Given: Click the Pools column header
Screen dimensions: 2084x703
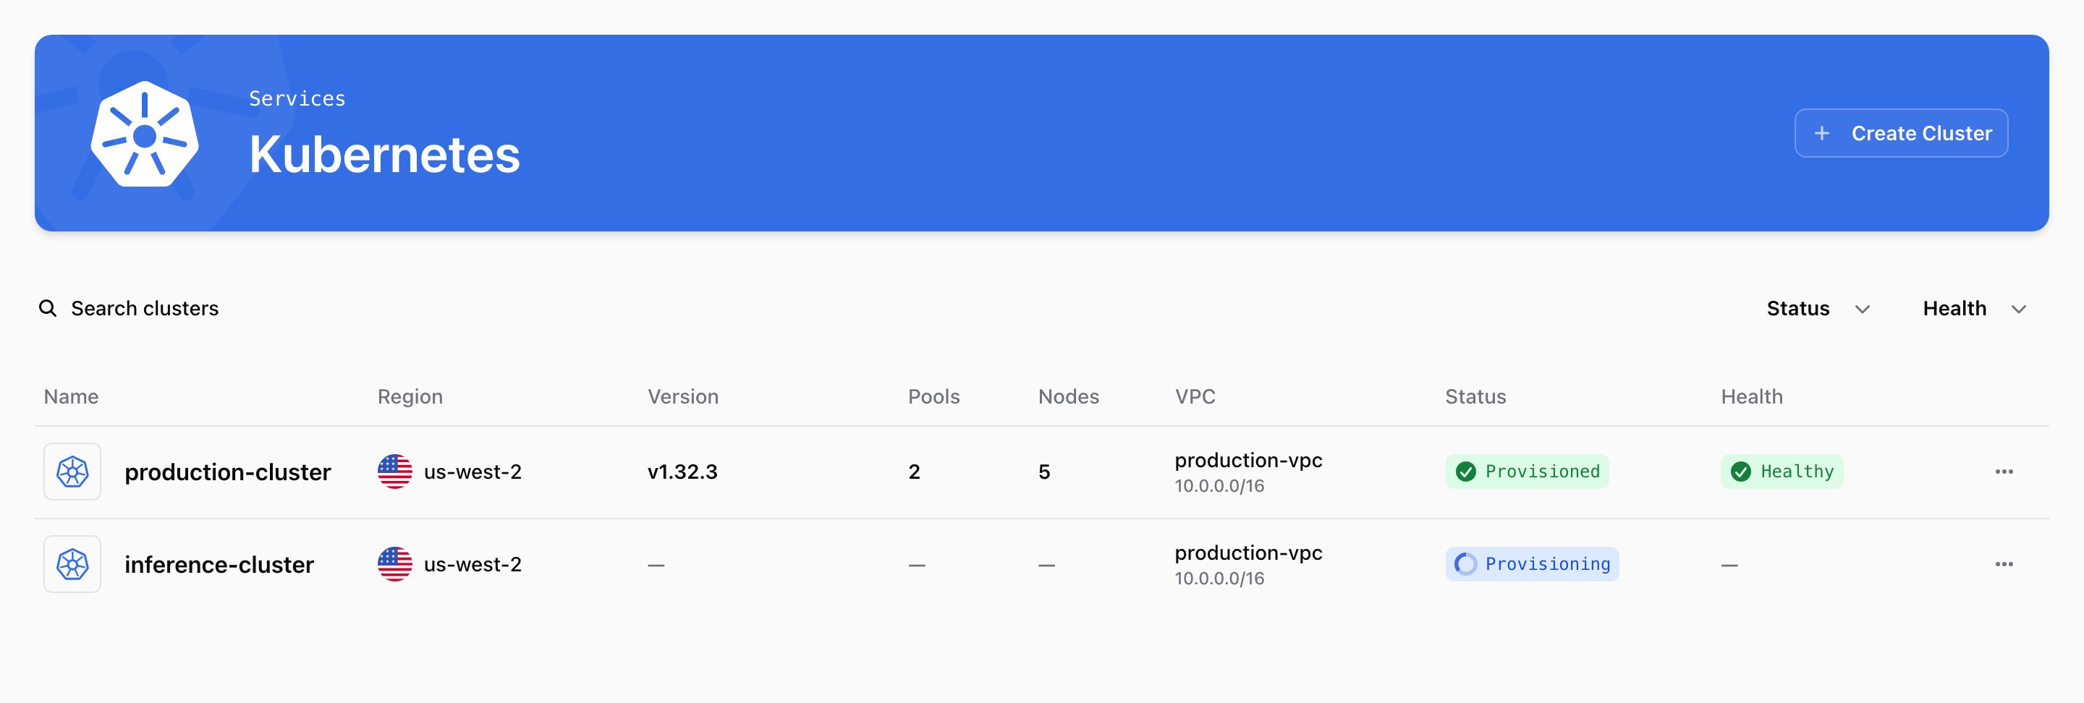Looking at the screenshot, I should 933,396.
